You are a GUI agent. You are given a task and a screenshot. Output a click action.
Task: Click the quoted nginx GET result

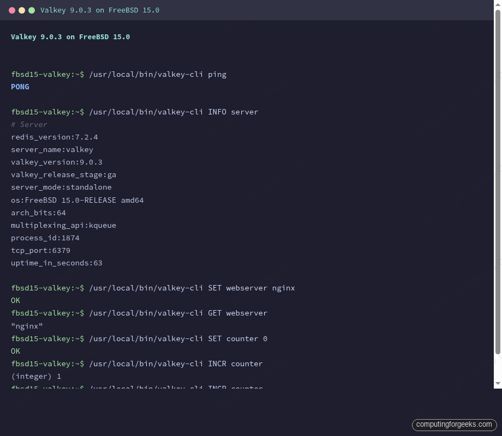[x=27, y=326]
